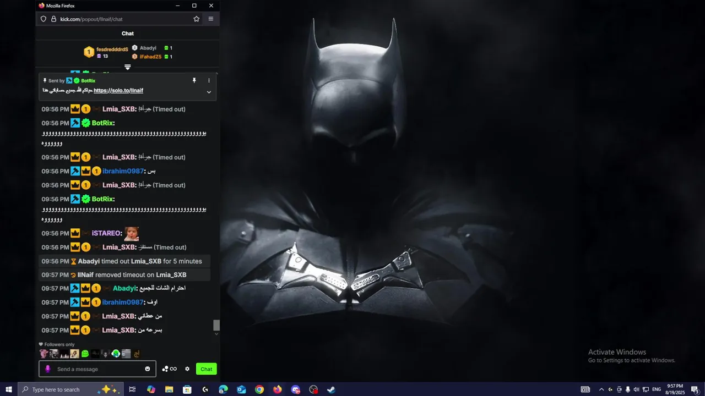Open Microsoft Store from the taskbar
This screenshot has height=396, width=705.
[187, 389]
